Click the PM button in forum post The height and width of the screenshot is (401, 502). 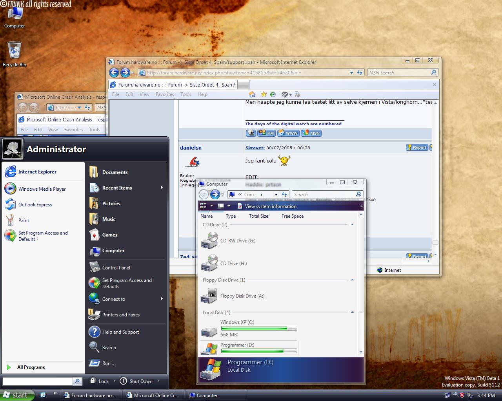pos(267,133)
